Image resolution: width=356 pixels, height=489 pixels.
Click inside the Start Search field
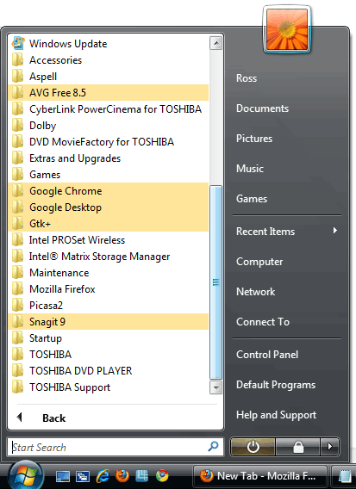pyautogui.click(x=109, y=447)
